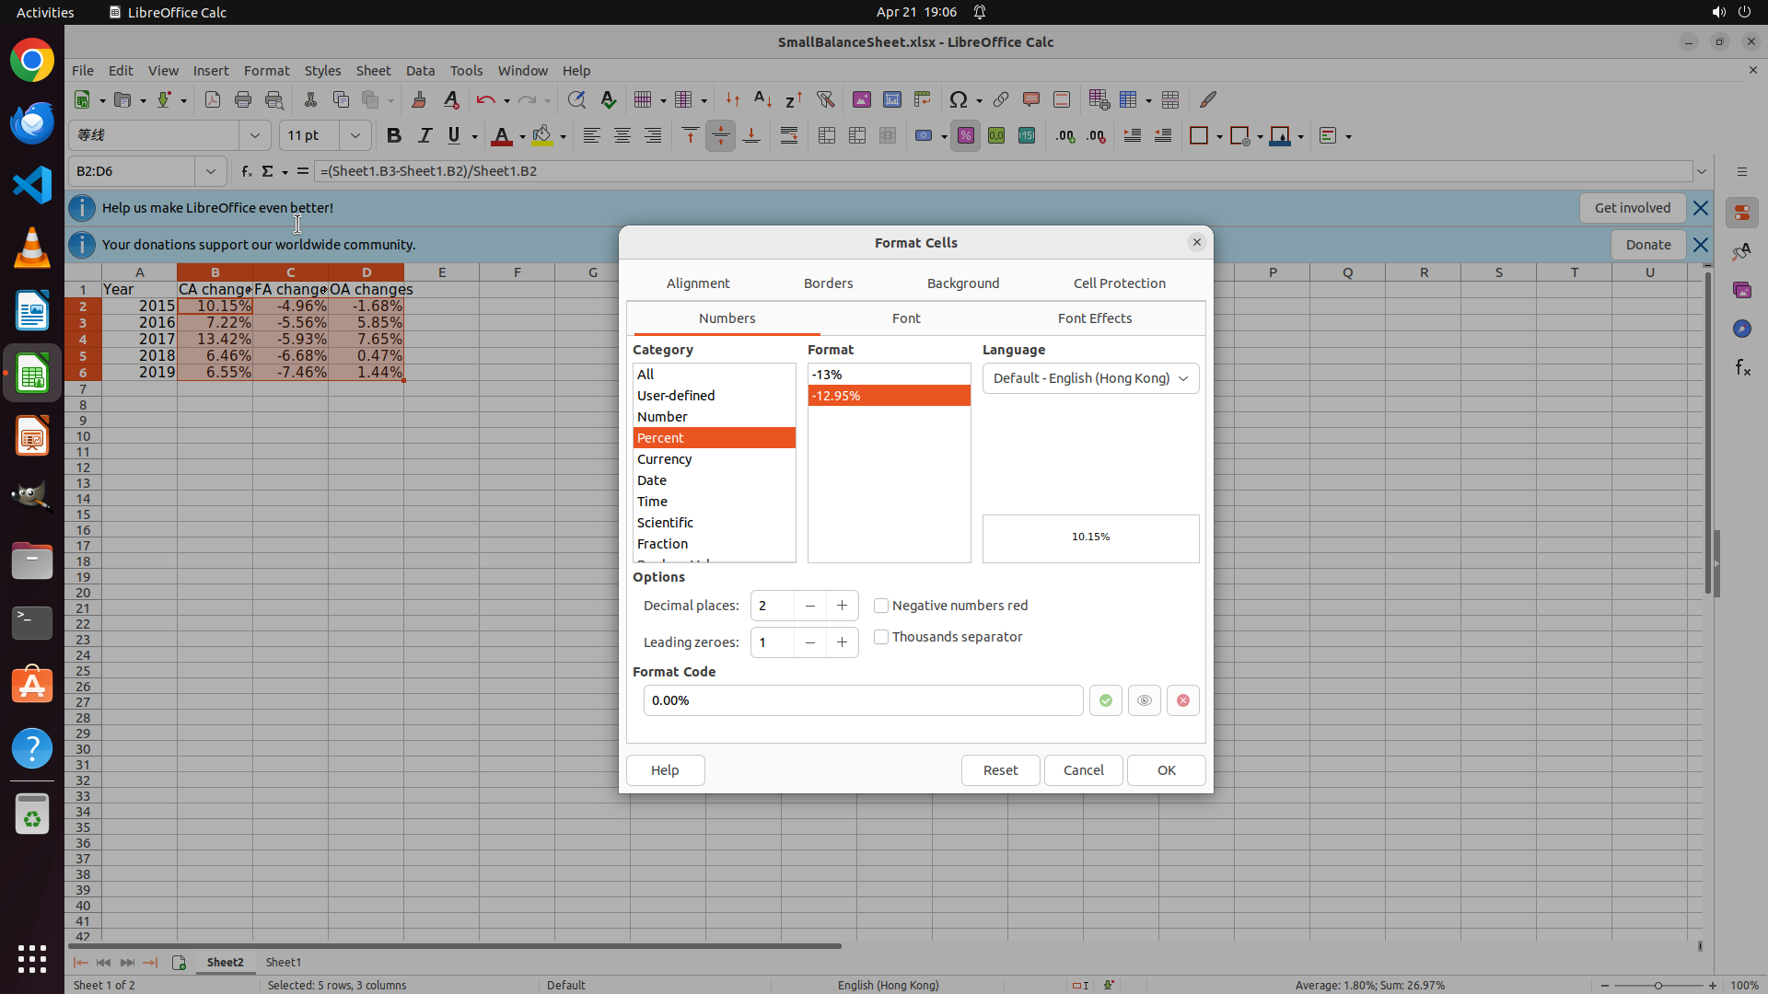Switch to the Font Effects tab
Image resolution: width=1768 pixels, height=994 pixels.
[1094, 318]
